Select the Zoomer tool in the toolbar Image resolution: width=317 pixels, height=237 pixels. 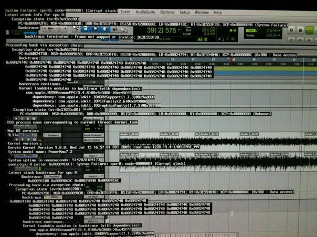click(76, 29)
